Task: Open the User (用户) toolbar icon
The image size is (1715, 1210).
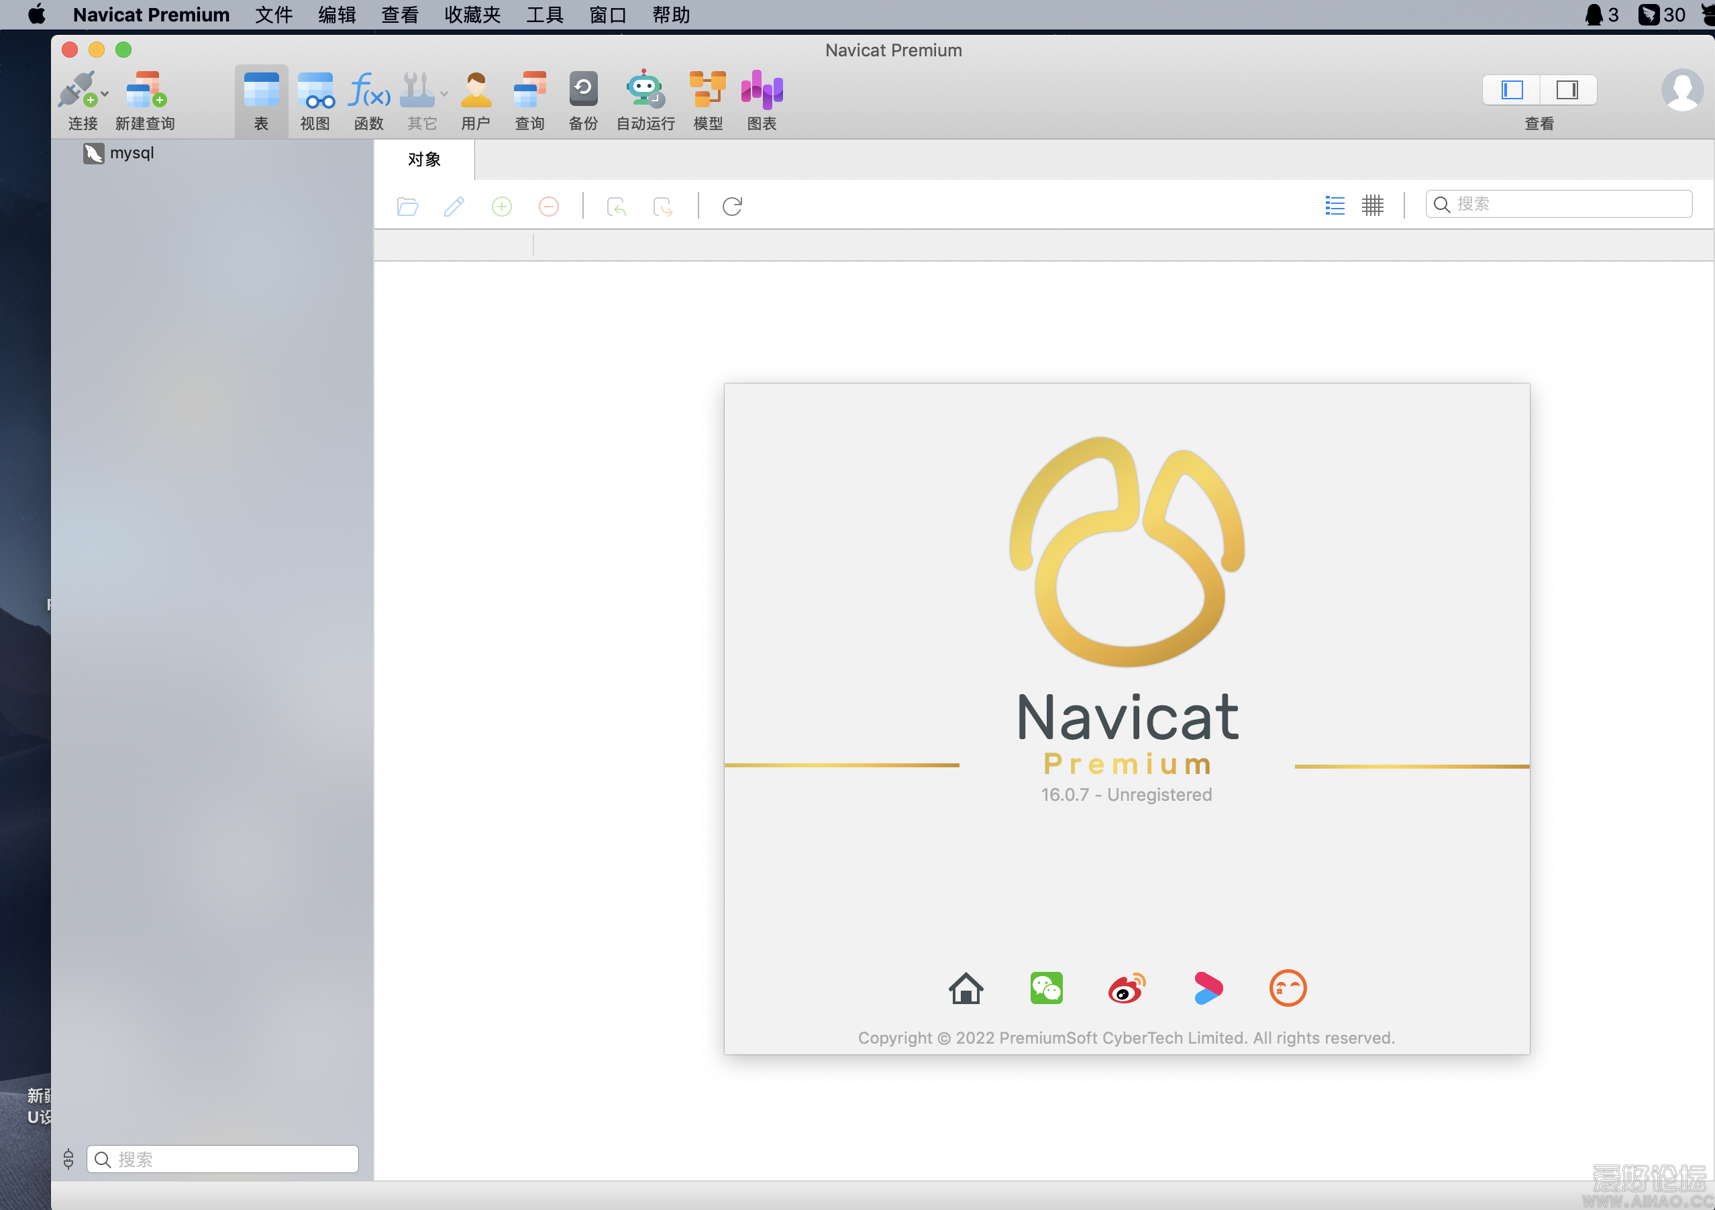Action: click(476, 90)
